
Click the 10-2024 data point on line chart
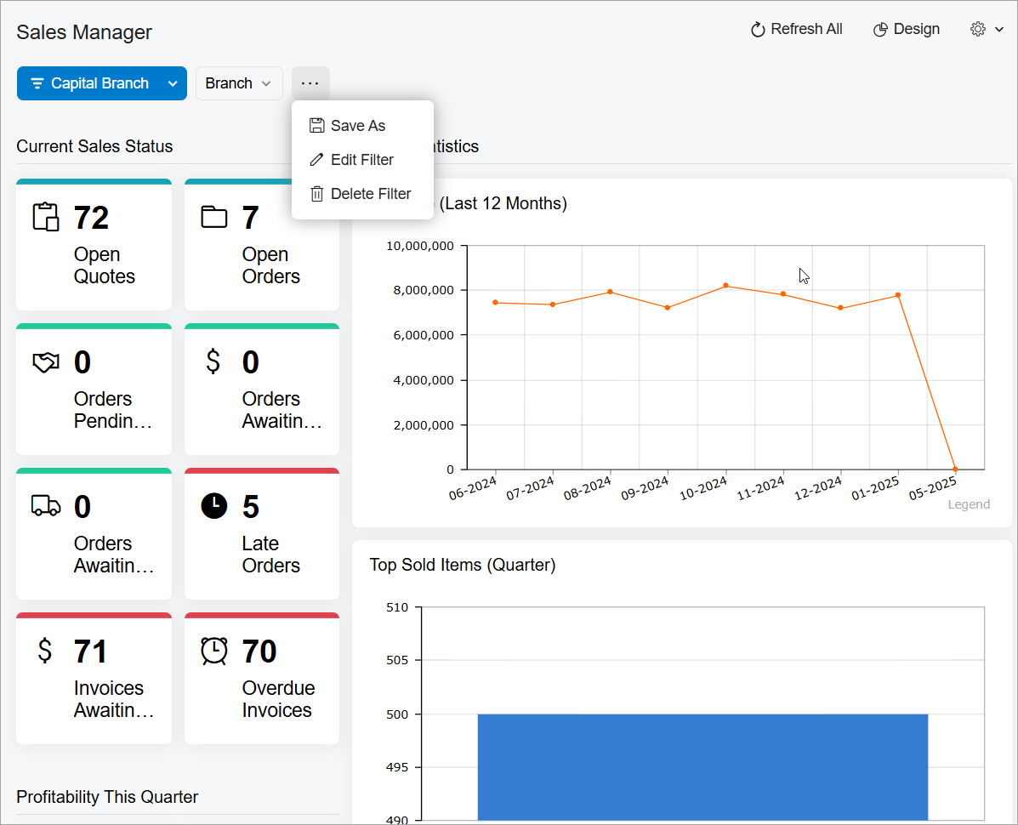(x=725, y=286)
